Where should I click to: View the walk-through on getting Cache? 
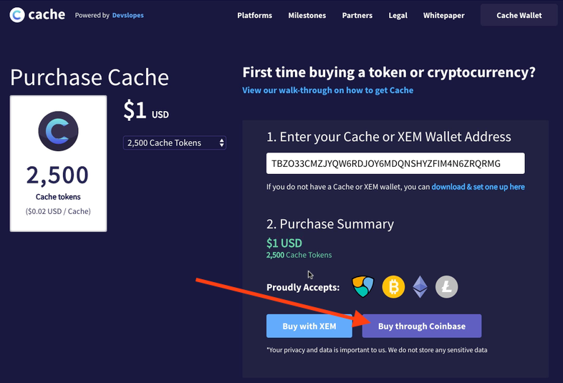point(327,90)
